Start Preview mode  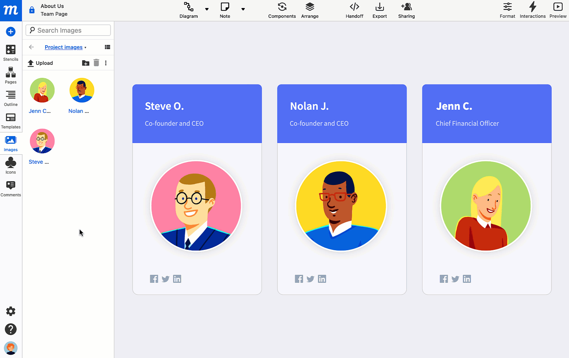(558, 10)
